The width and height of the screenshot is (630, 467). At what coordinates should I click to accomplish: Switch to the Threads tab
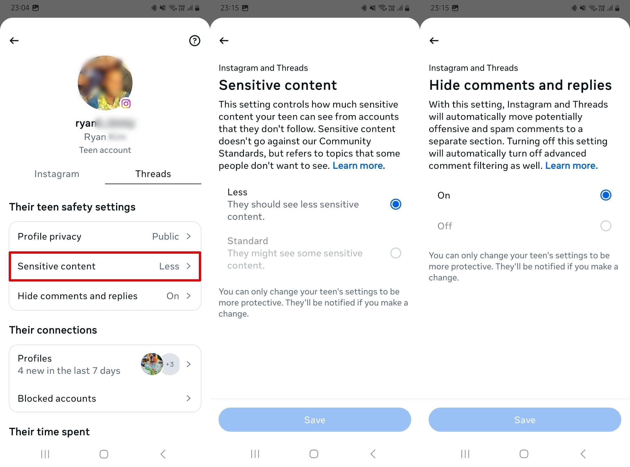[x=153, y=174]
